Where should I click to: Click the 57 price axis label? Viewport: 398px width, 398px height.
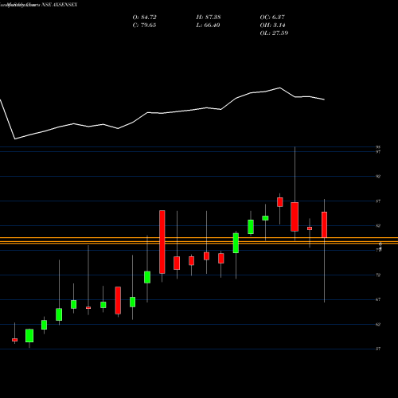(x=378, y=349)
